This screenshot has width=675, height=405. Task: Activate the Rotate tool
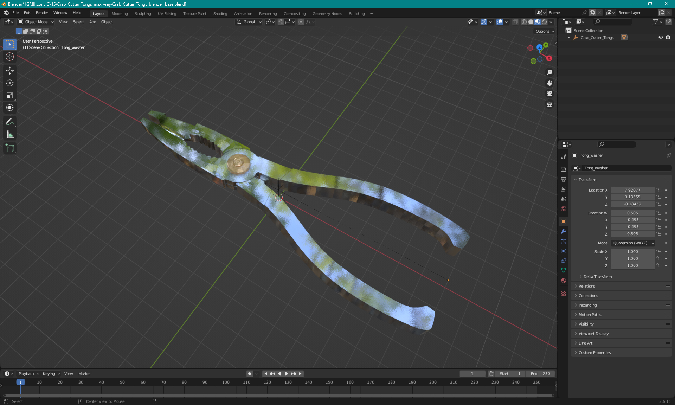tap(10, 83)
